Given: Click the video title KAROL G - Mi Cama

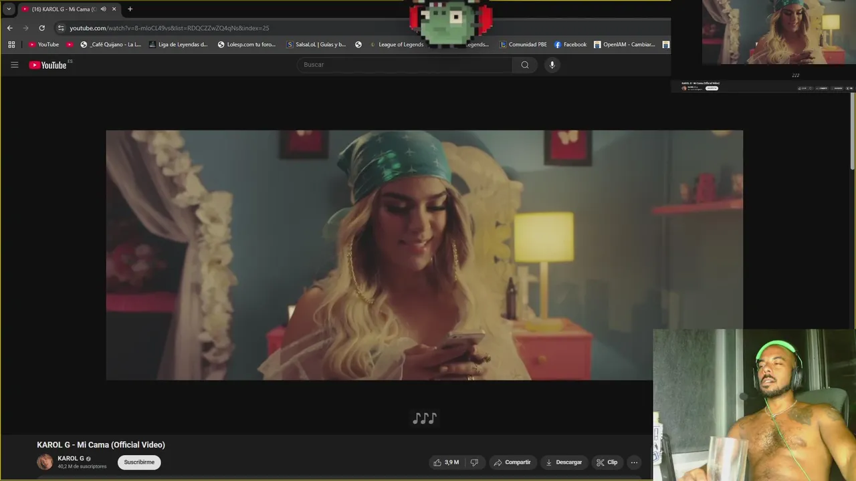Looking at the screenshot, I should coord(101,445).
